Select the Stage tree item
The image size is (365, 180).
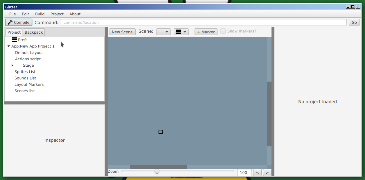click(x=28, y=65)
